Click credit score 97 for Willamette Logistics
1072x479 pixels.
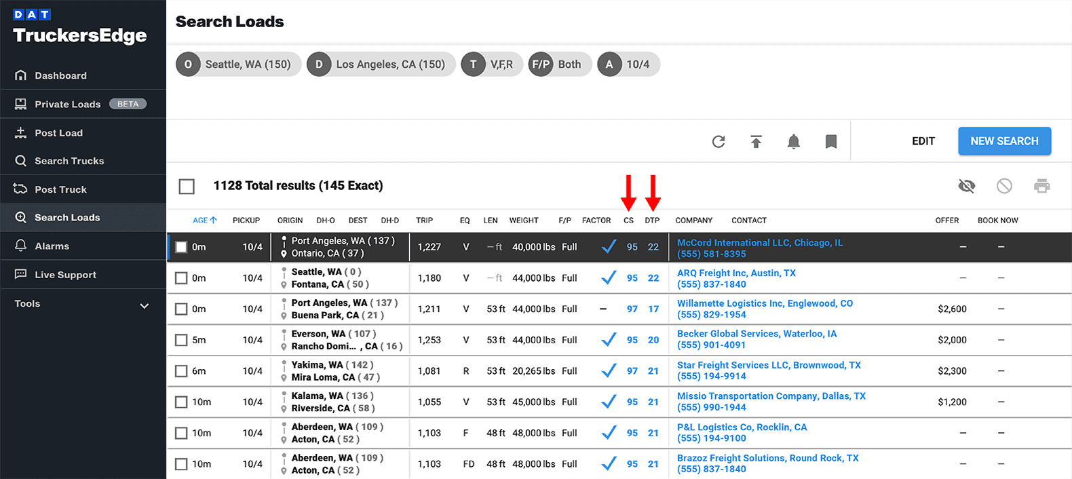(632, 309)
